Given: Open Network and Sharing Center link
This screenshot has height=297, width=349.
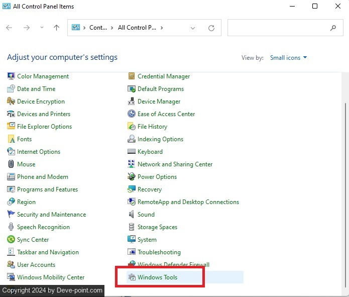Looking at the screenshot, I should tap(175, 164).
